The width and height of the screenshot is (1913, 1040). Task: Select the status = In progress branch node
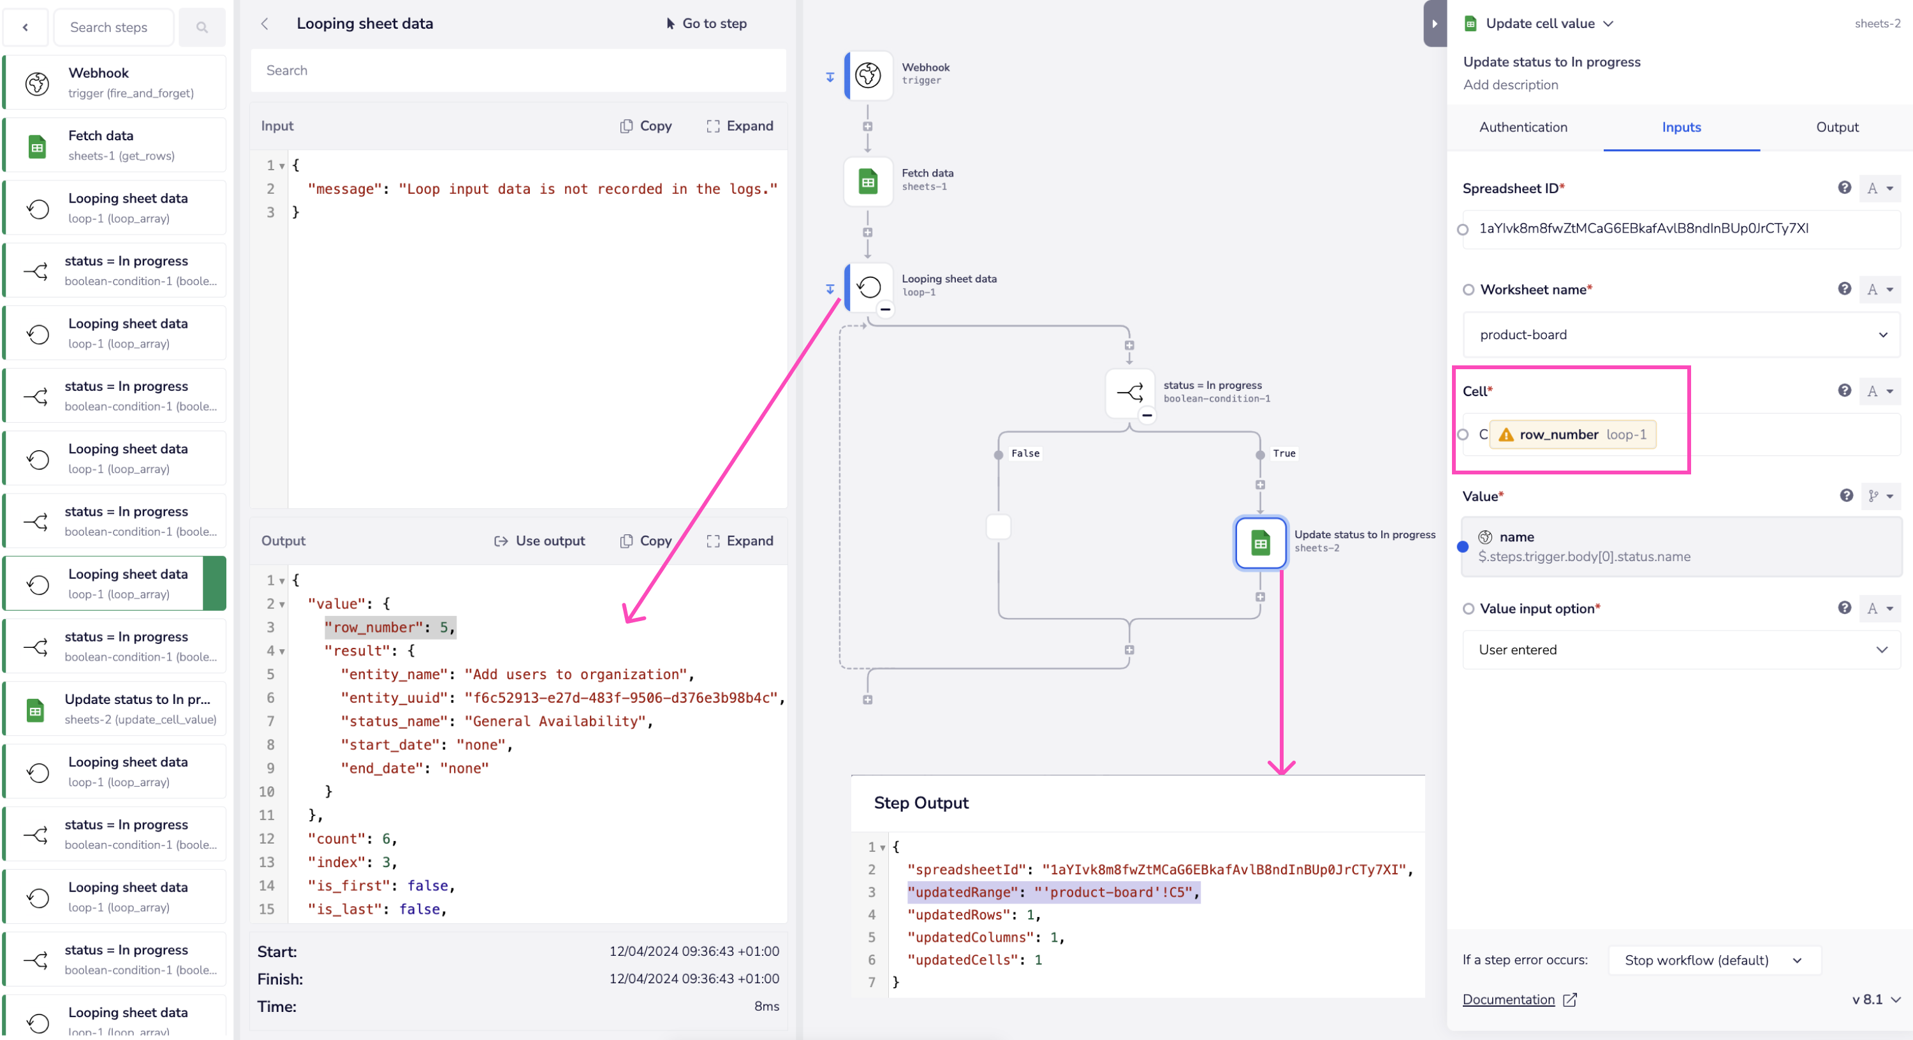1129,392
